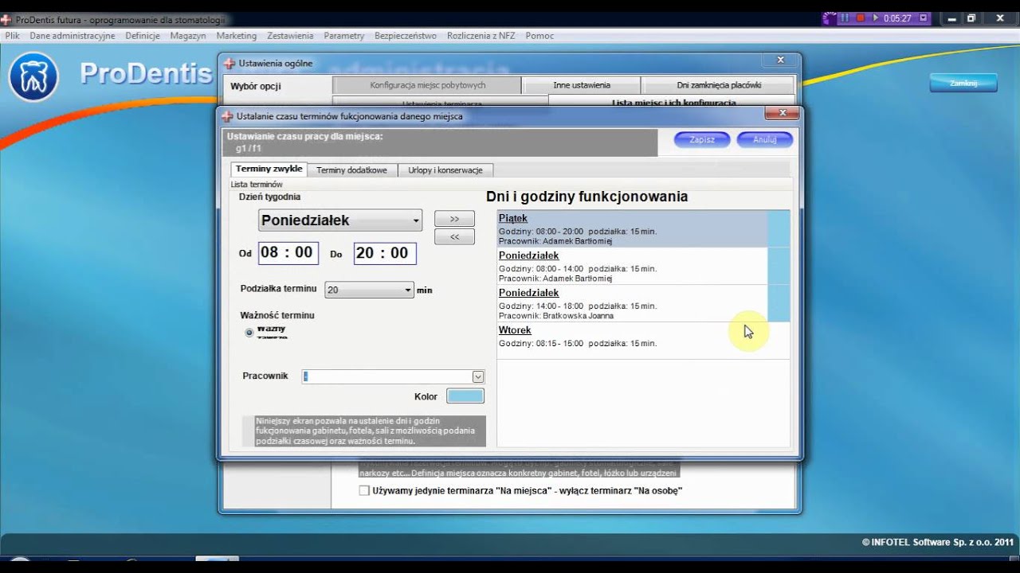Viewport: 1020px width, 573px height.
Task: Open the Plik menu
Action: pyautogui.click(x=12, y=36)
